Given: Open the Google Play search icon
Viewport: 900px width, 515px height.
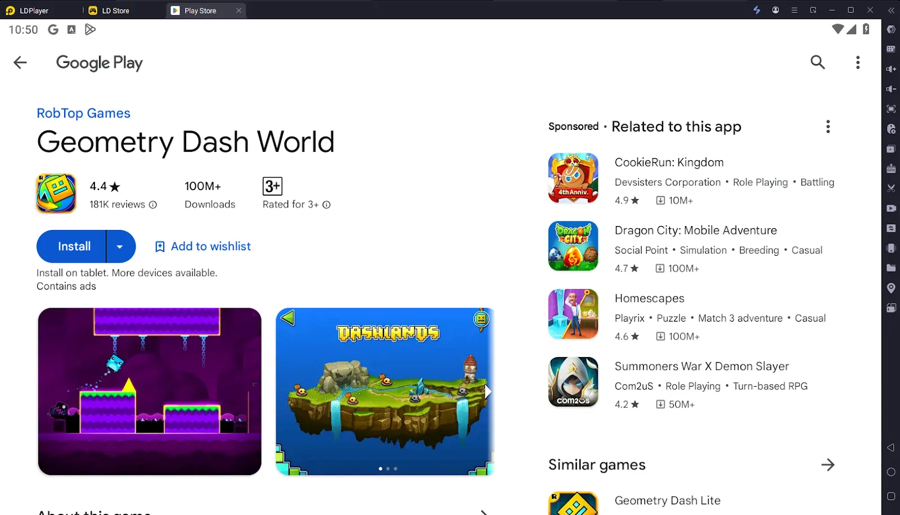Looking at the screenshot, I should tap(817, 62).
